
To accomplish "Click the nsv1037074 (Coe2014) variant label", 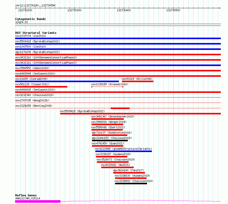I will point(31,36).
